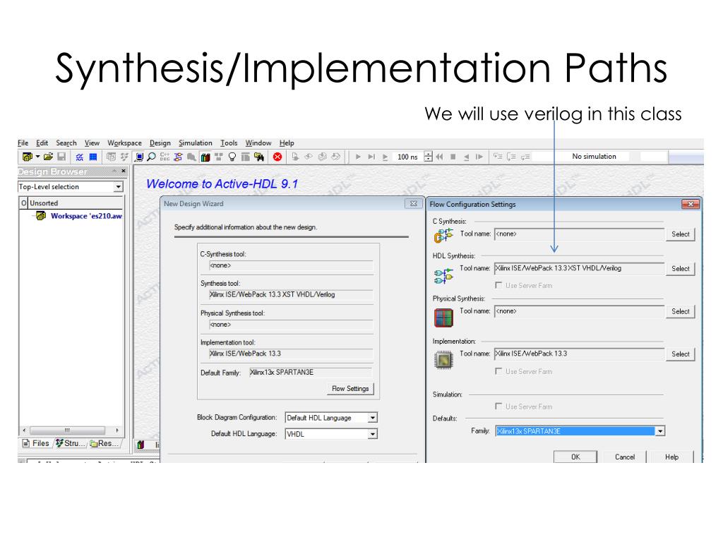Click the 100 ns simulation time field
The height and width of the screenshot is (542, 723).
pos(407,157)
